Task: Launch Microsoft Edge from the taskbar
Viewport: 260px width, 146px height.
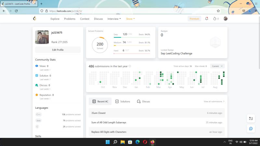Action: pyautogui.click(x=137, y=142)
